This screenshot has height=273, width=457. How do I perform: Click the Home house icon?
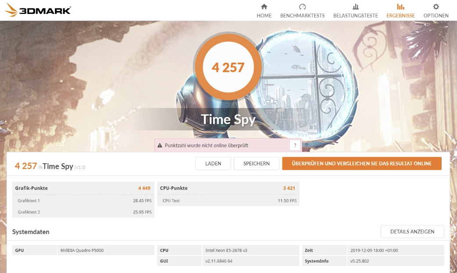[264, 7]
